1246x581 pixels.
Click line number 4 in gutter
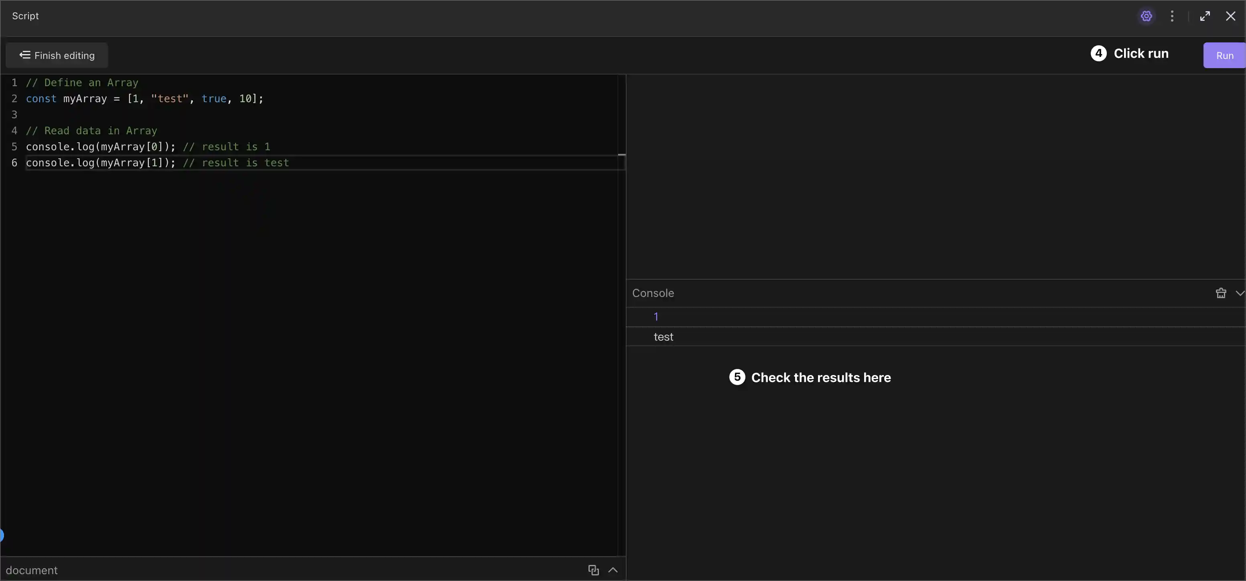tap(14, 130)
